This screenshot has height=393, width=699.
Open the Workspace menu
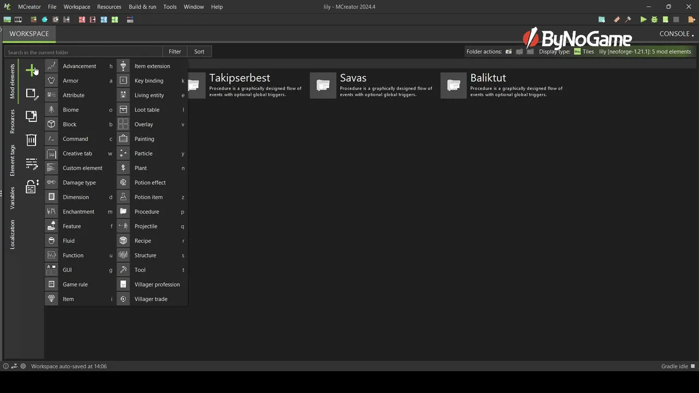(77, 7)
